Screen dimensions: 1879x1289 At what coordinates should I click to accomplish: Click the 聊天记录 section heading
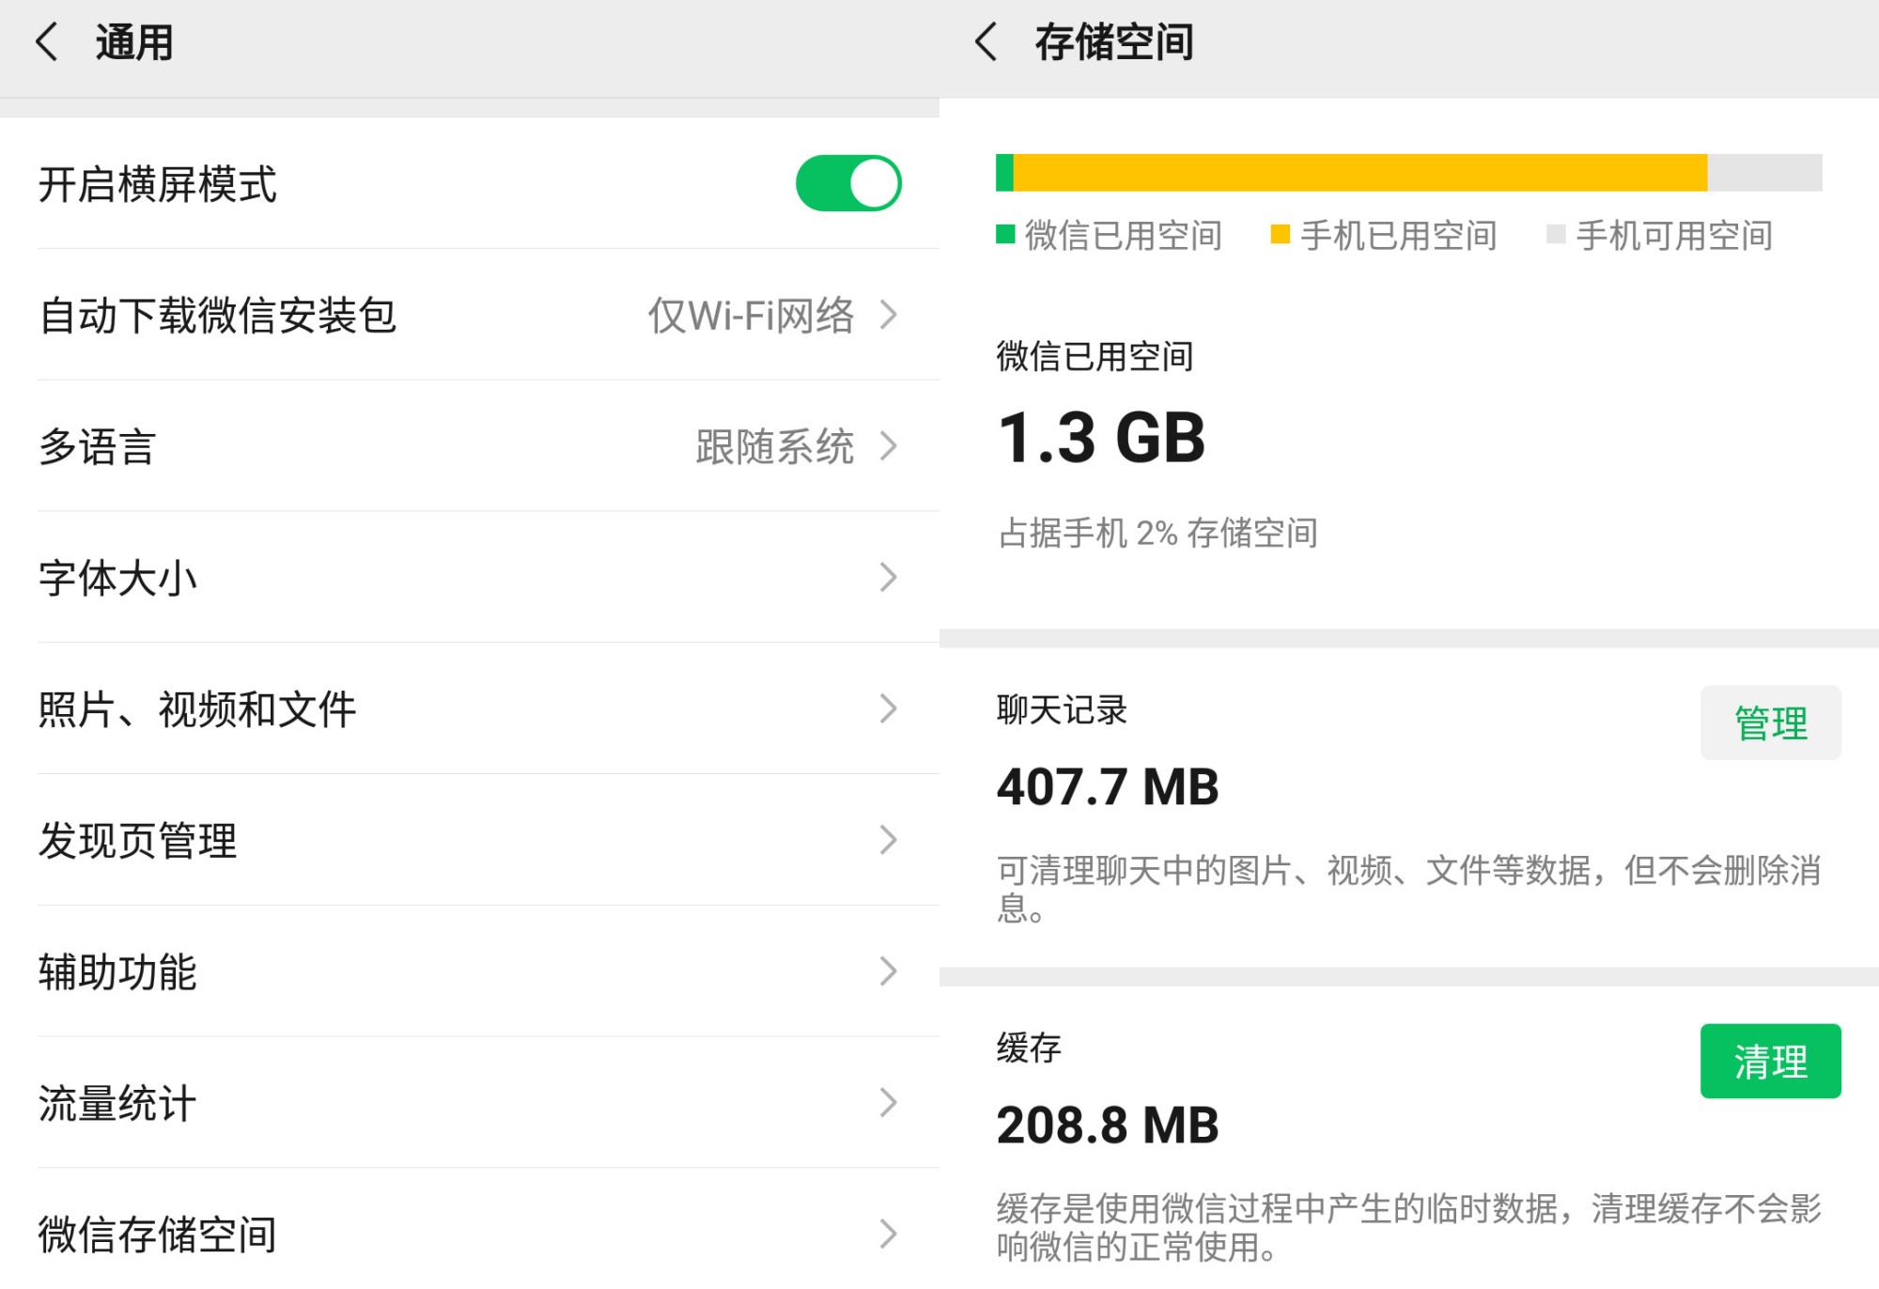tap(1062, 710)
